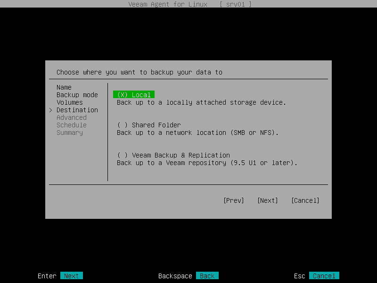Open the Backup mode wizard step

pyautogui.click(x=77, y=95)
